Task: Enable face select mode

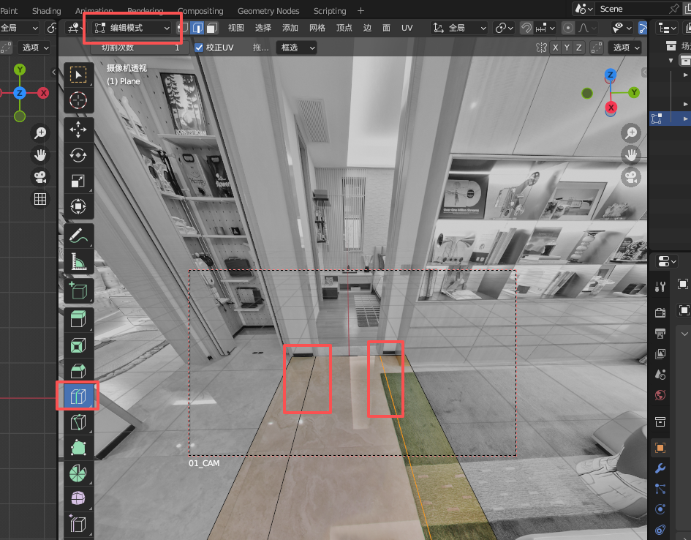Action: point(211,28)
